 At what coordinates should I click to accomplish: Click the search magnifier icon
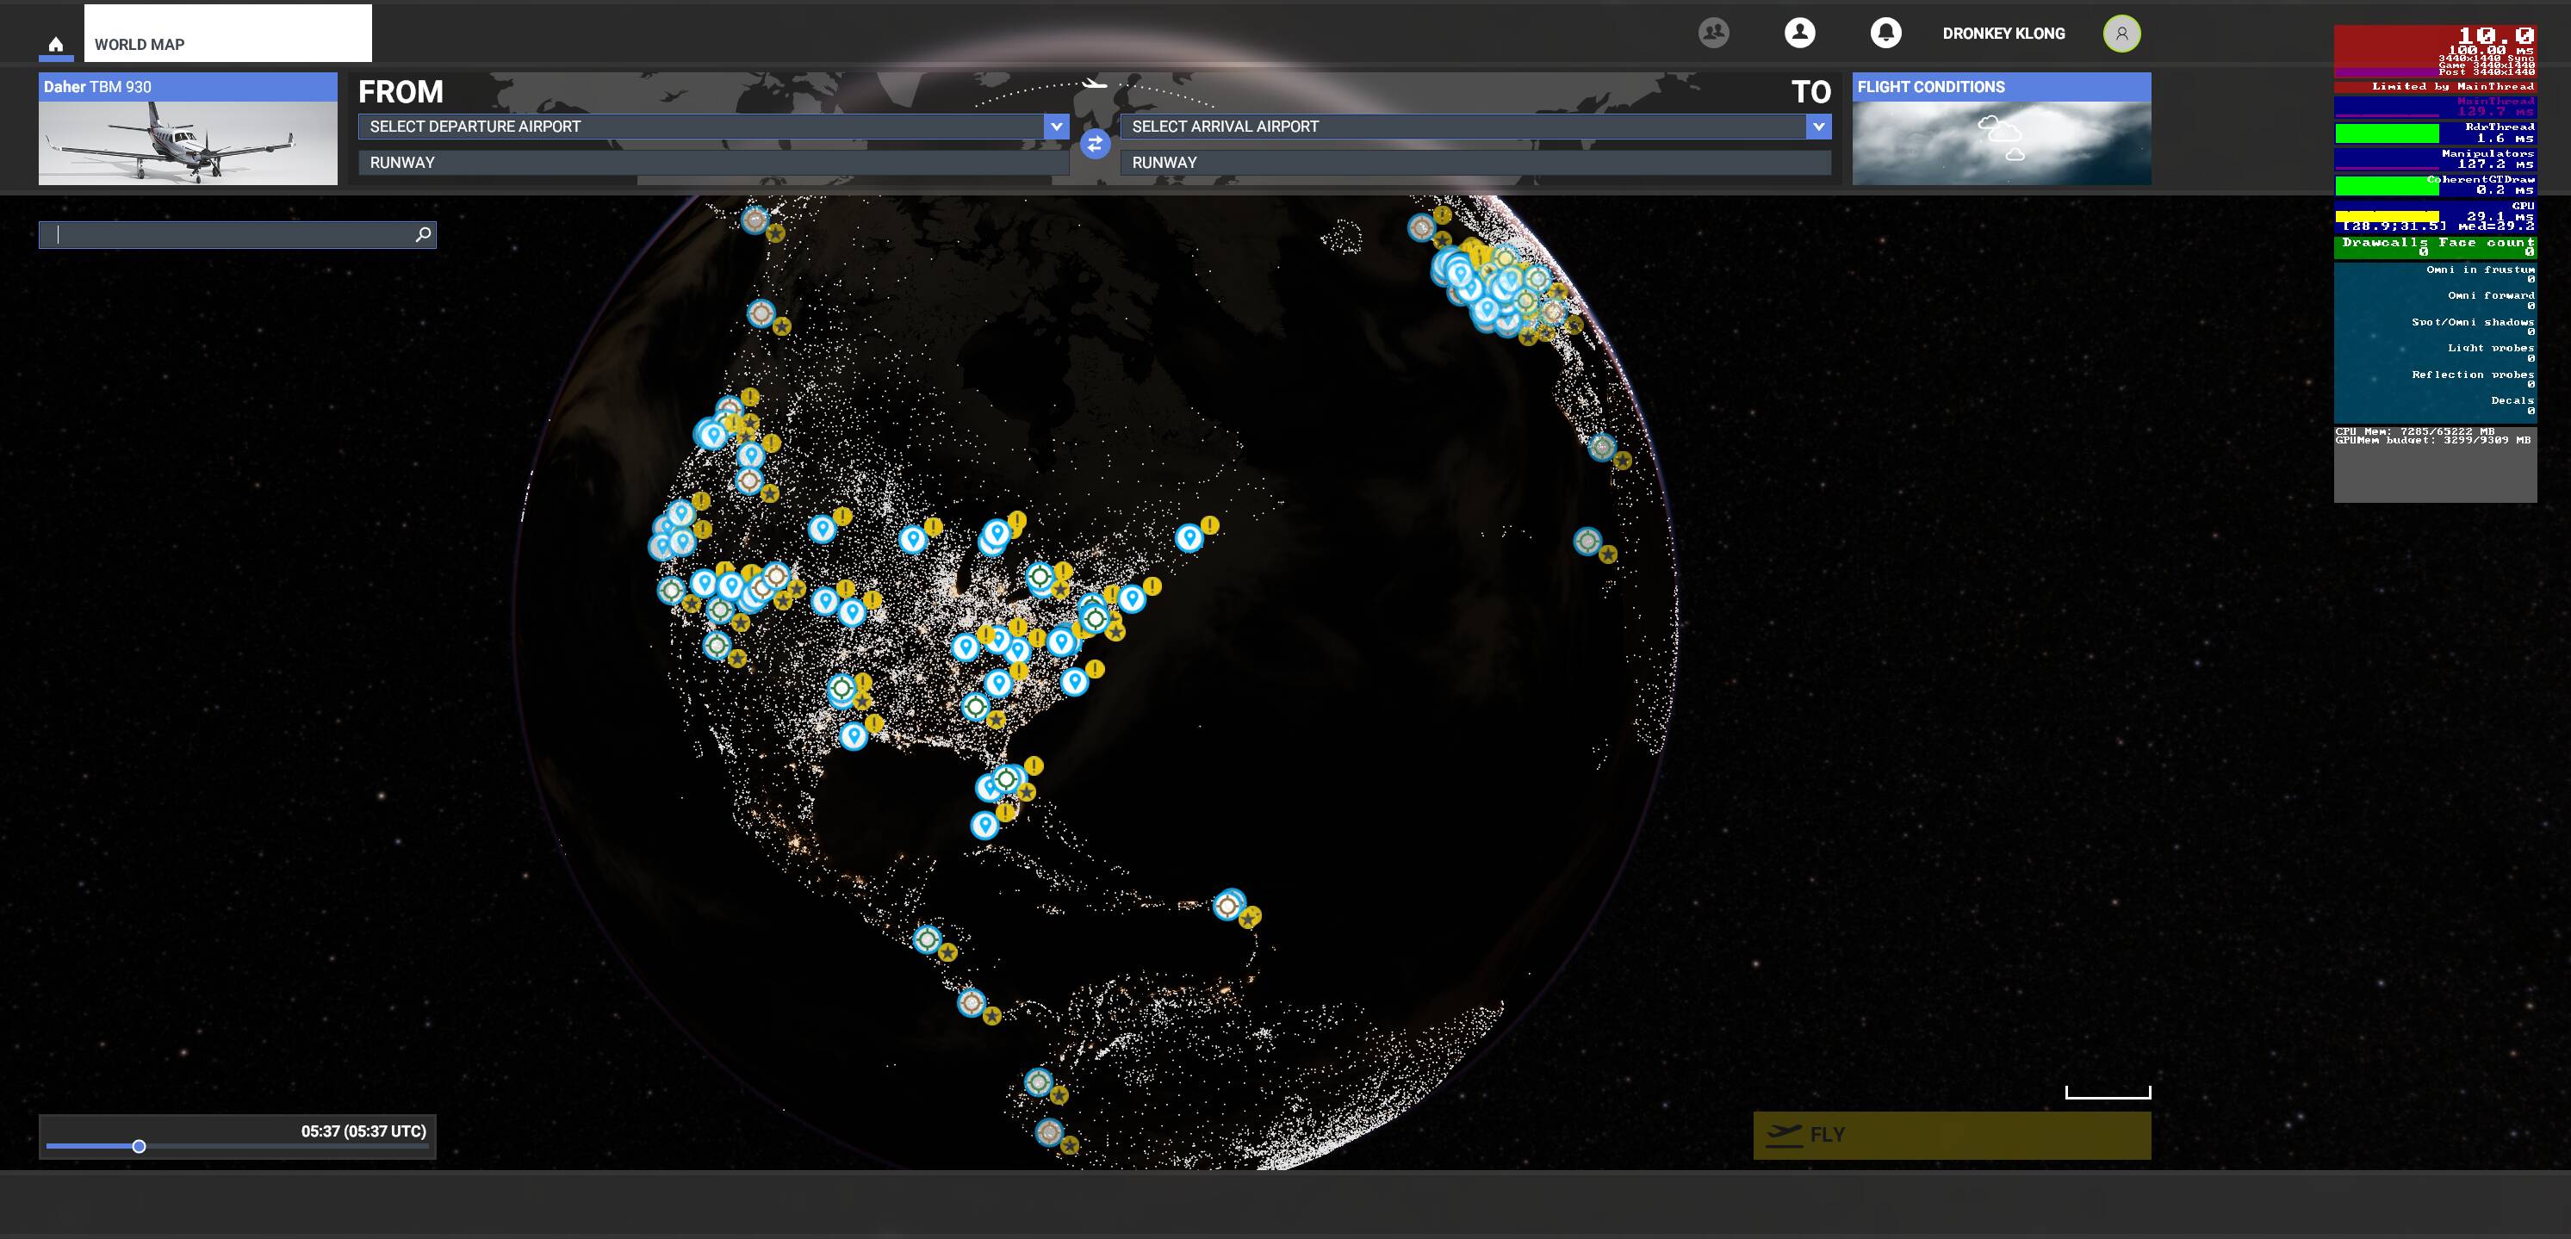[x=423, y=234]
